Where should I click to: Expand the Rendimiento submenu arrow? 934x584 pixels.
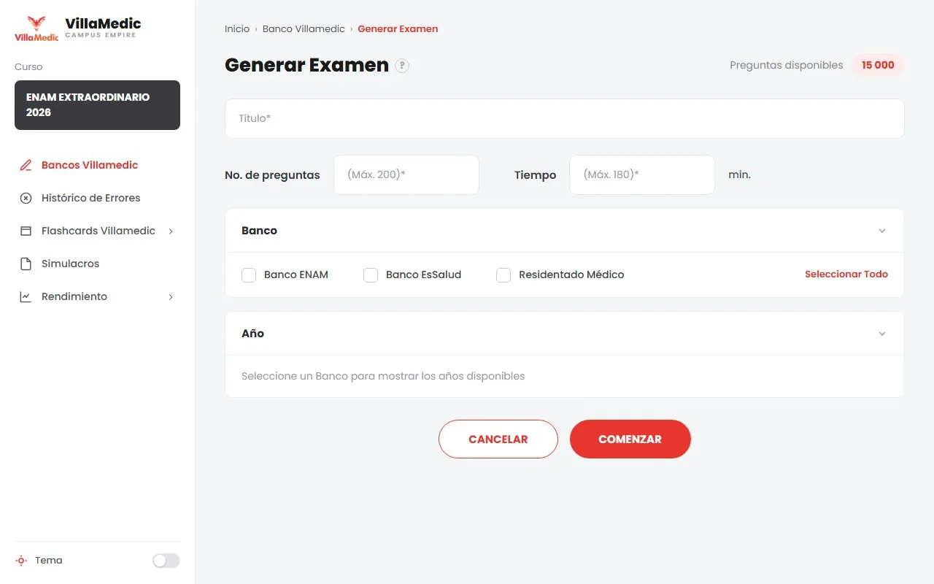point(171,297)
